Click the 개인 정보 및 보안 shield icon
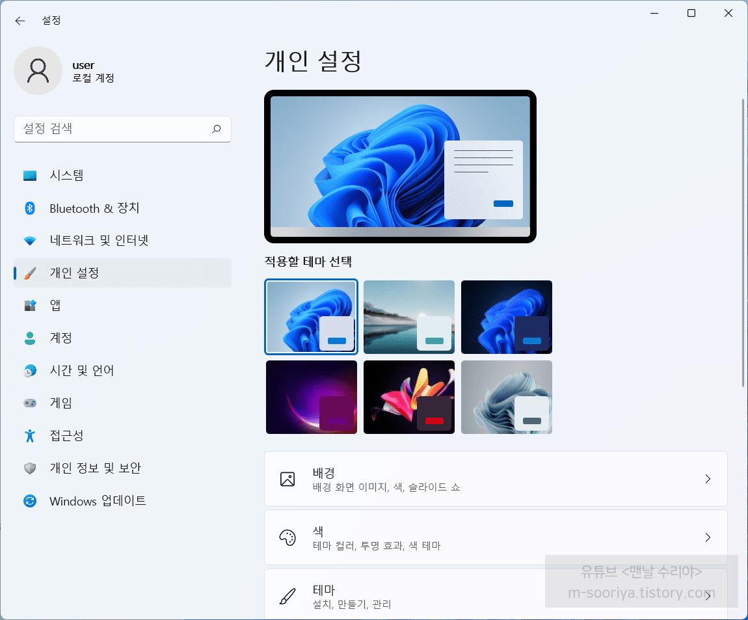This screenshot has height=620, width=748. coord(30,468)
